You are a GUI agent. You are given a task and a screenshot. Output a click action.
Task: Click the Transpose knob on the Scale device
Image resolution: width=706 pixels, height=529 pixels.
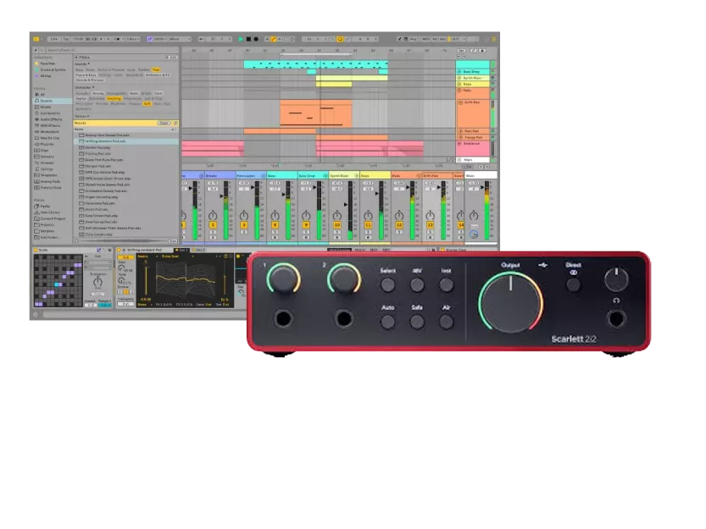point(97,281)
